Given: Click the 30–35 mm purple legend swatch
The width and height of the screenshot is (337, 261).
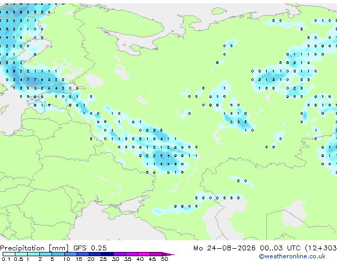Looking at the screenshot, I should pos(120,254).
